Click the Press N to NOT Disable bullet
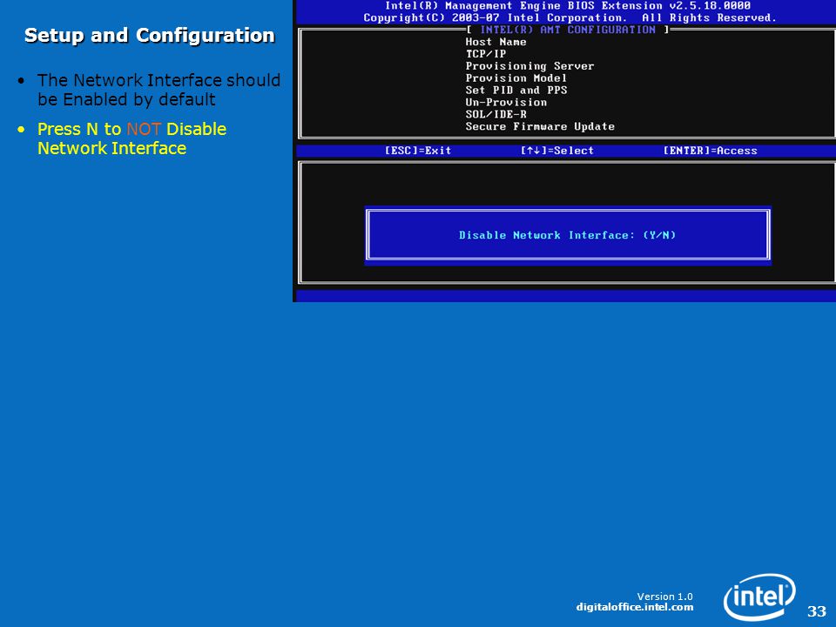836x627 pixels. pyautogui.click(x=131, y=138)
